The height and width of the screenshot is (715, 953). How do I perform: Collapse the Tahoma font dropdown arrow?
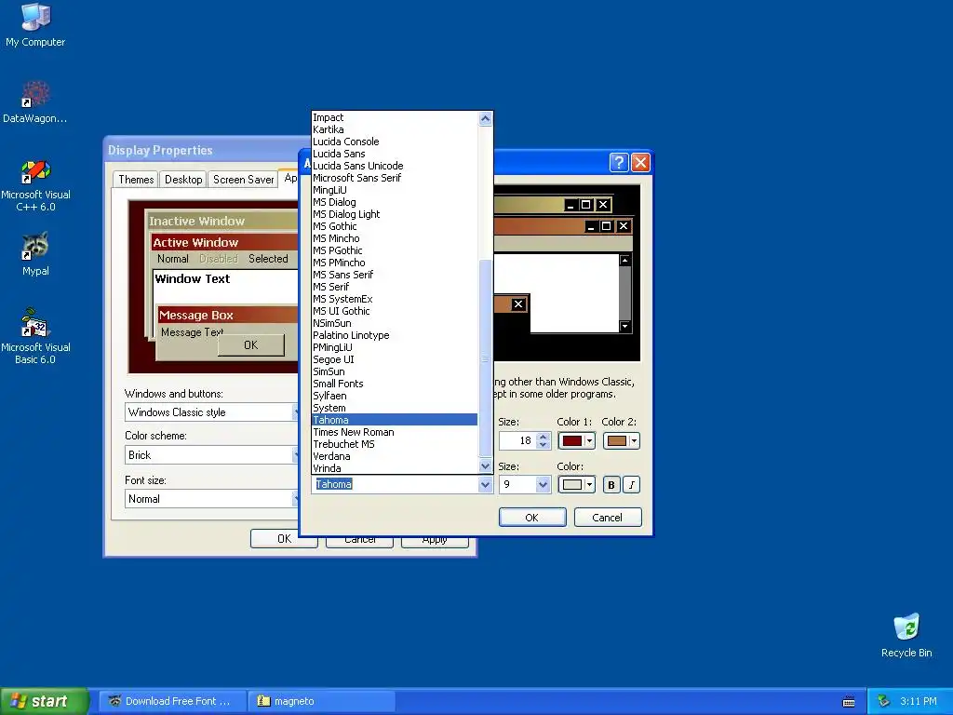[485, 484]
